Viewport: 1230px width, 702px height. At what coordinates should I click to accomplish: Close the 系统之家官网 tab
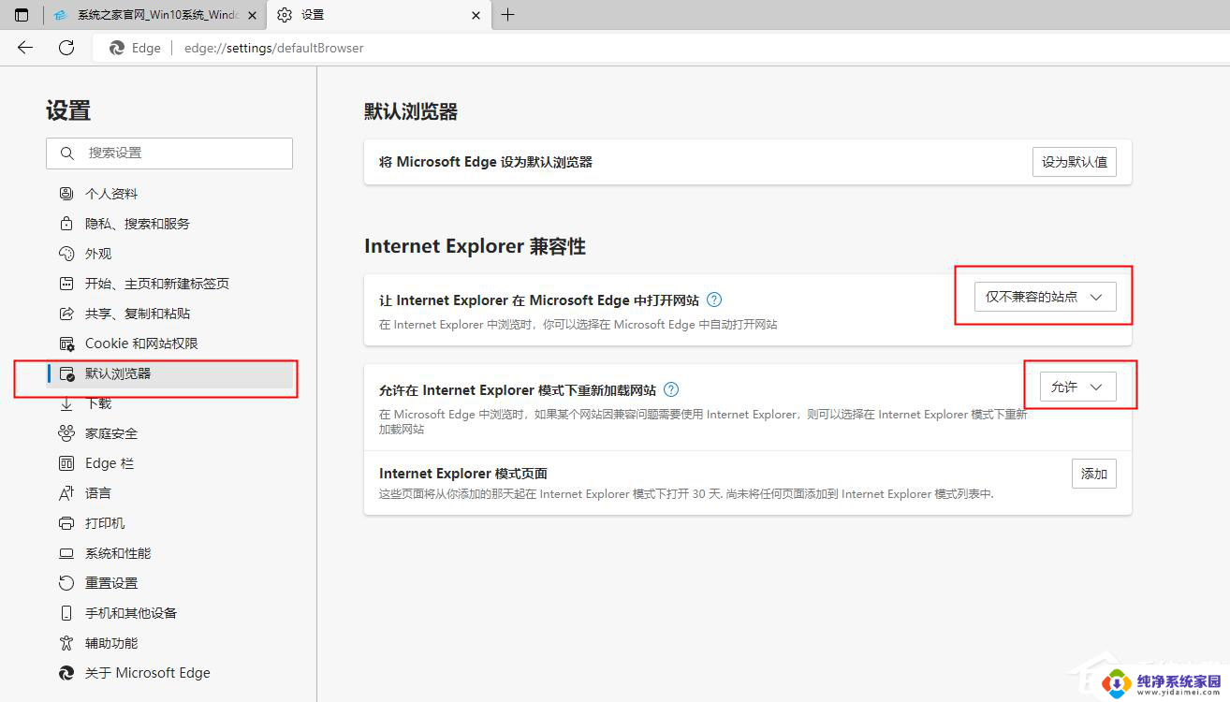click(252, 15)
